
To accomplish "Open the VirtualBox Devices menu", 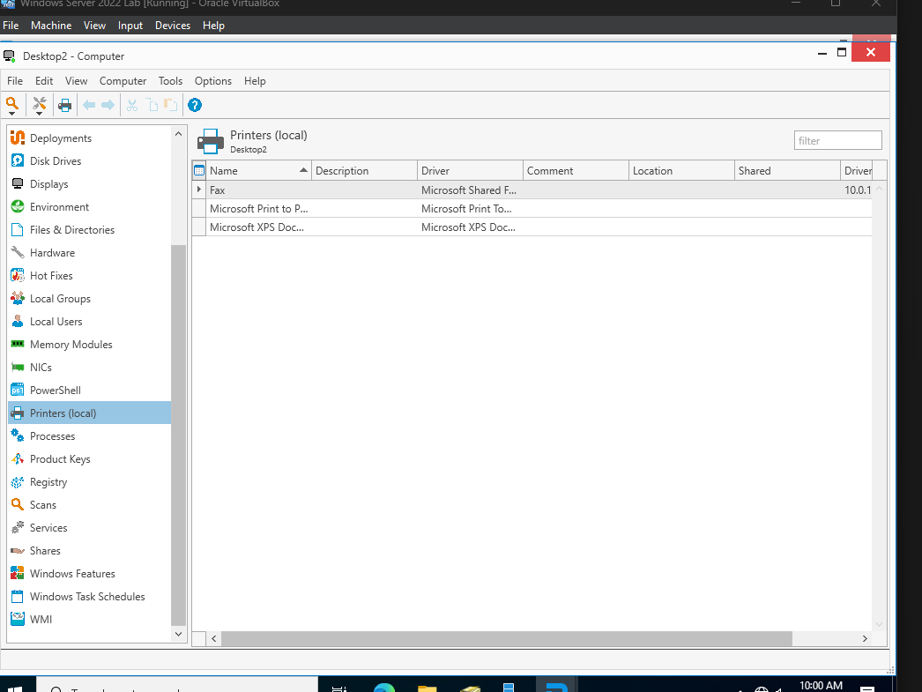I will click(x=172, y=26).
